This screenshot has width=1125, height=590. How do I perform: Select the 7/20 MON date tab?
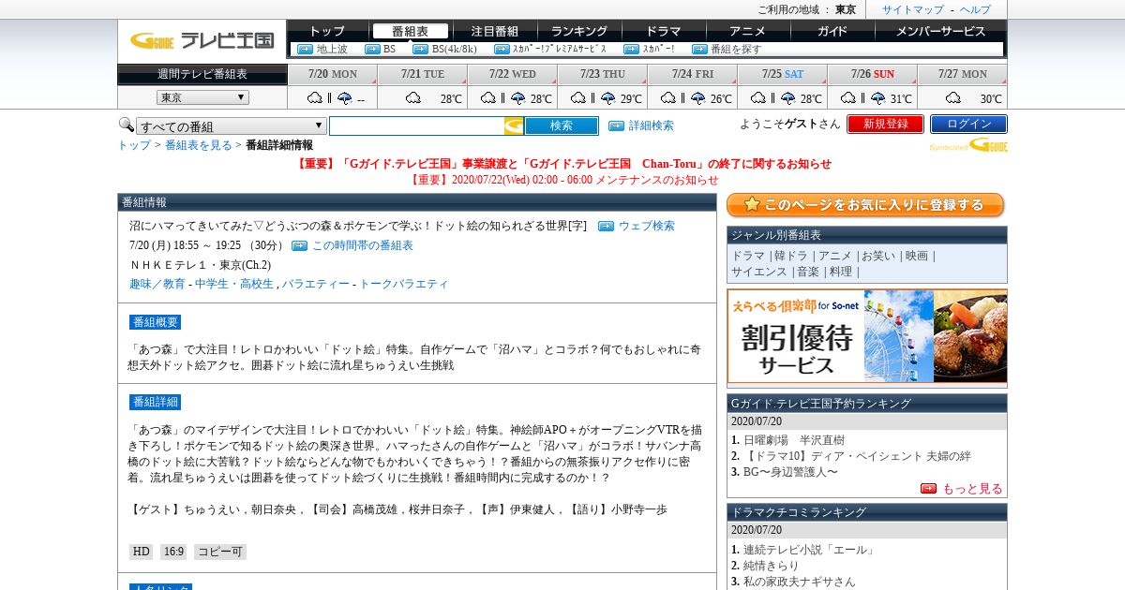[x=333, y=74]
